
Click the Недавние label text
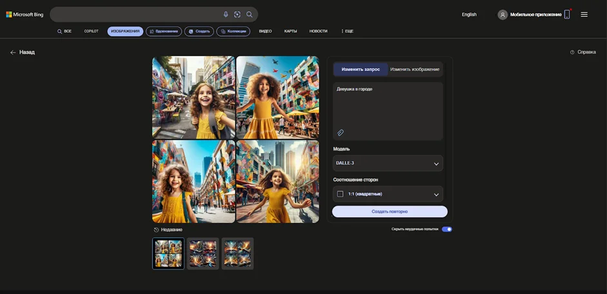click(x=172, y=230)
